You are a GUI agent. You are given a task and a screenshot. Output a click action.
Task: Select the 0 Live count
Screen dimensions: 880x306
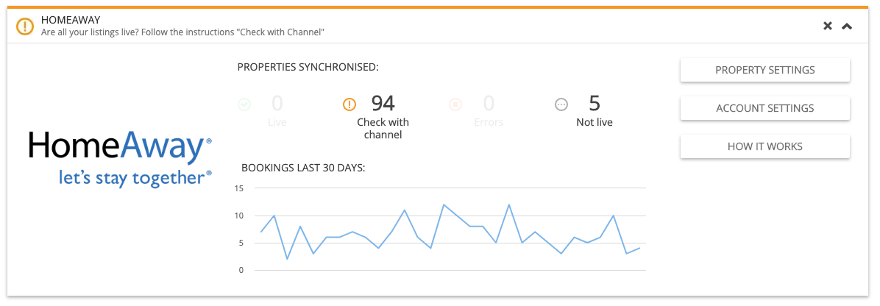tap(277, 103)
